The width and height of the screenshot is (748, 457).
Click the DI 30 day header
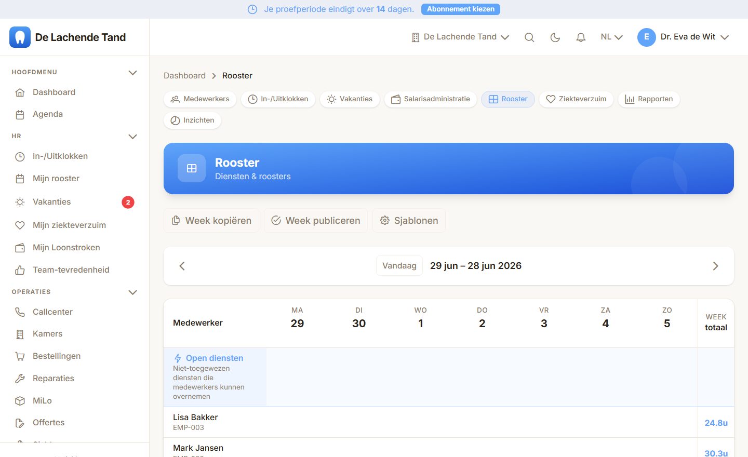(x=359, y=318)
